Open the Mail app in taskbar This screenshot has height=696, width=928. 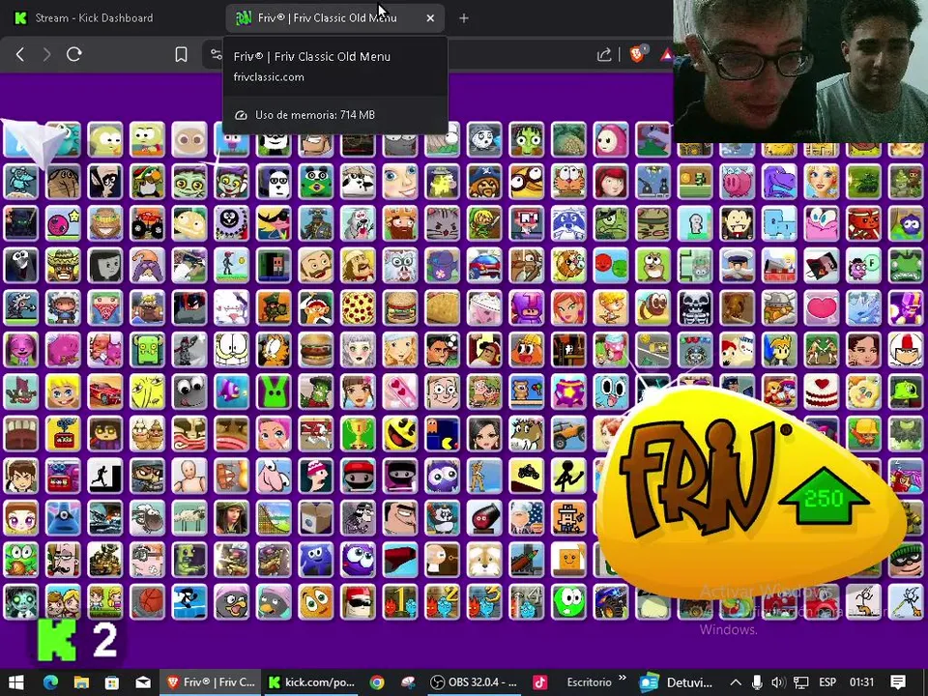point(143,682)
